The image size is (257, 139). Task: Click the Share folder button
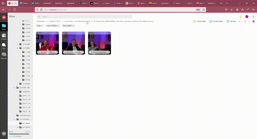(200, 21)
